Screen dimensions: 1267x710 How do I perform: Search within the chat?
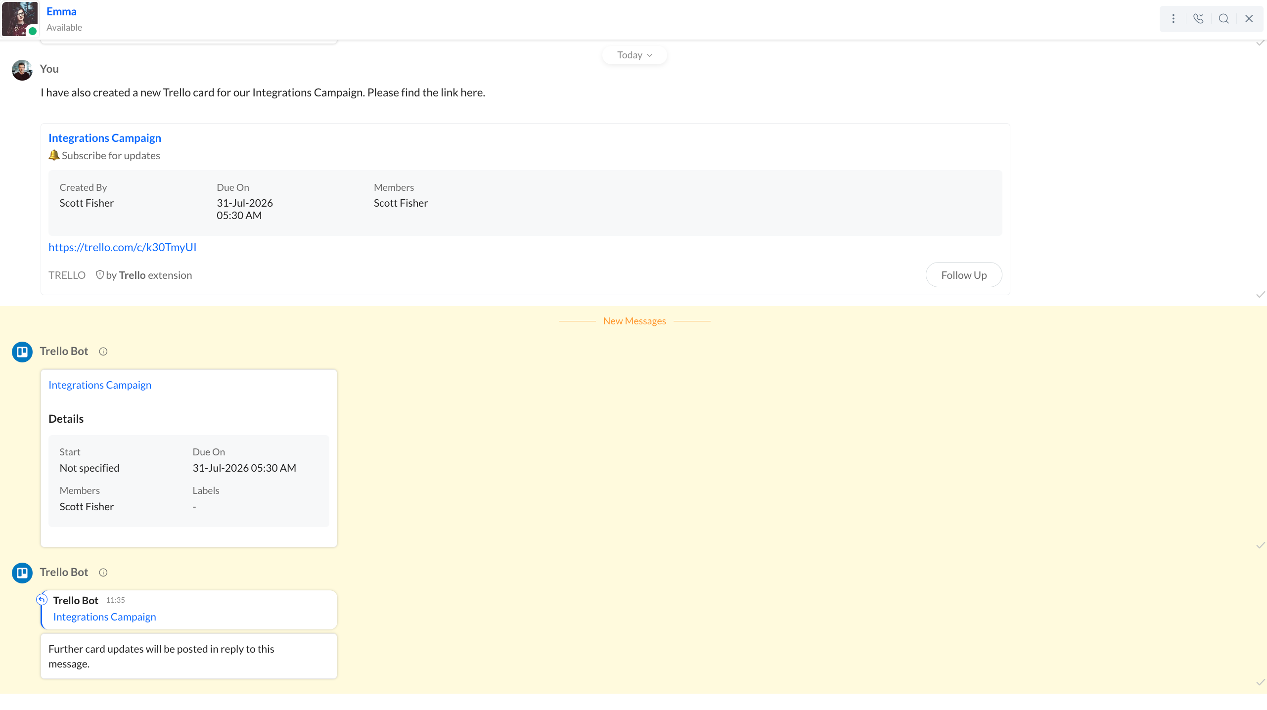[x=1224, y=19]
